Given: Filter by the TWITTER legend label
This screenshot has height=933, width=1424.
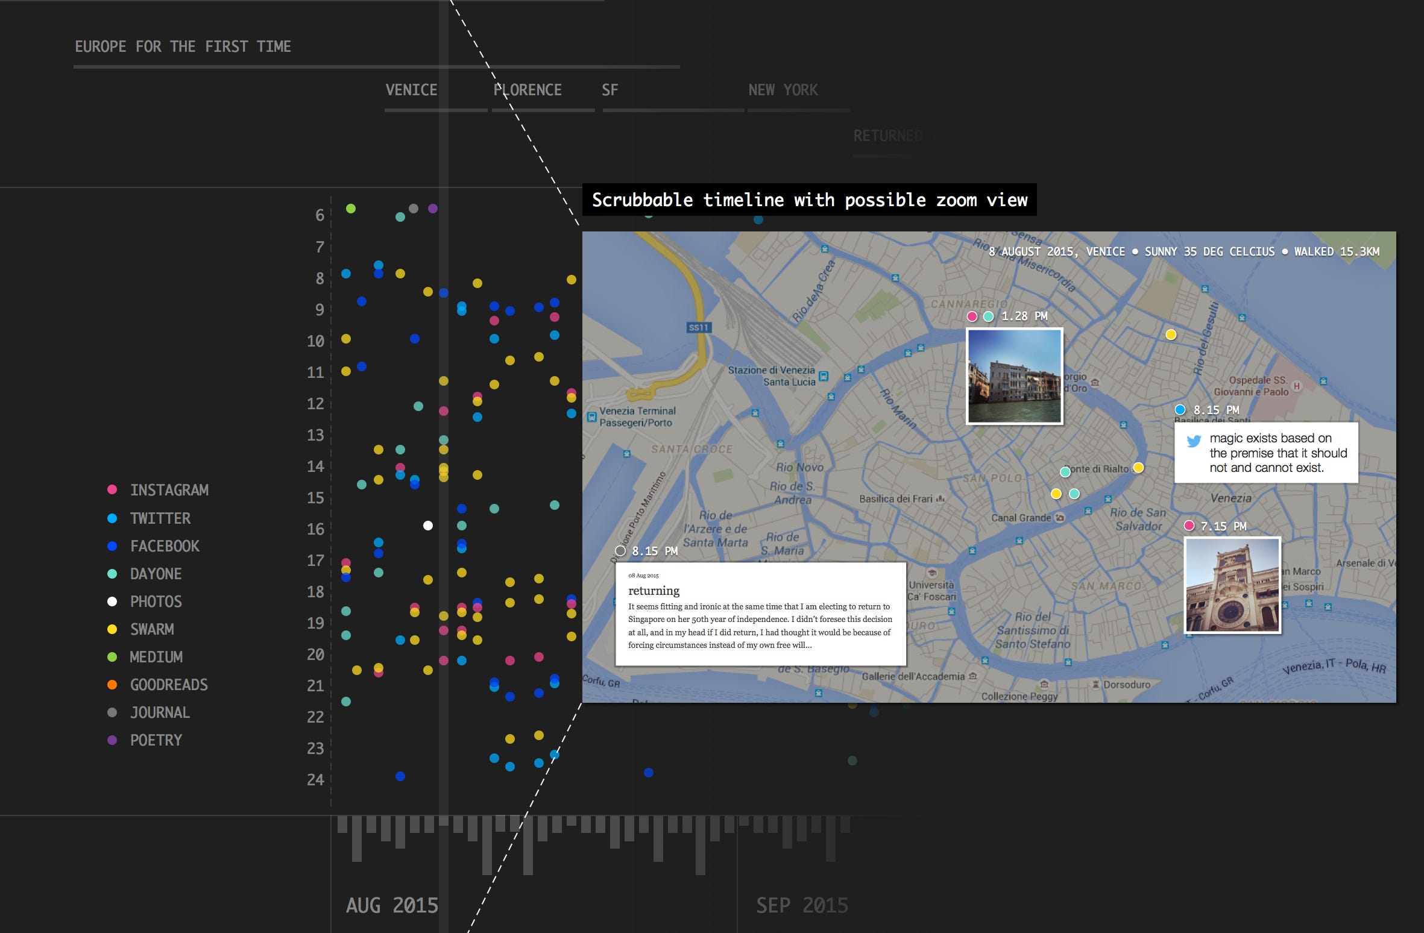Looking at the screenshot, I should pyautogui.click(x=160, y=518).
